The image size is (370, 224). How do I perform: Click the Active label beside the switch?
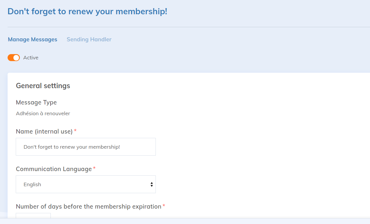point(31,58)
